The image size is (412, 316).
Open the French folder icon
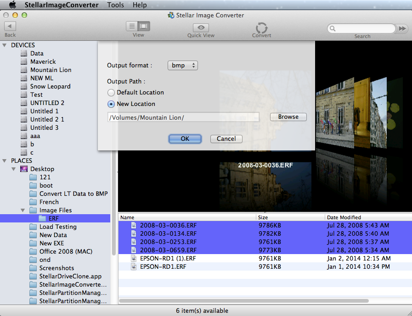33,202
